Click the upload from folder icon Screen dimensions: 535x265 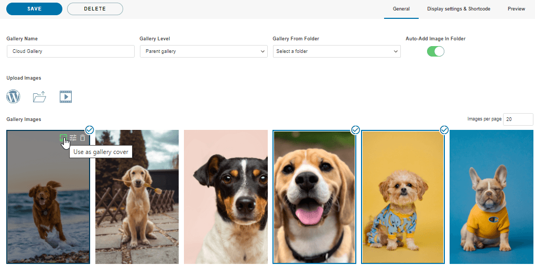[x=39, y=97]
